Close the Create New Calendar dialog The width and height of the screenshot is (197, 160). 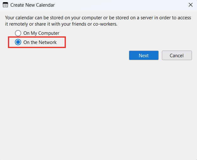tap(191, 5)
